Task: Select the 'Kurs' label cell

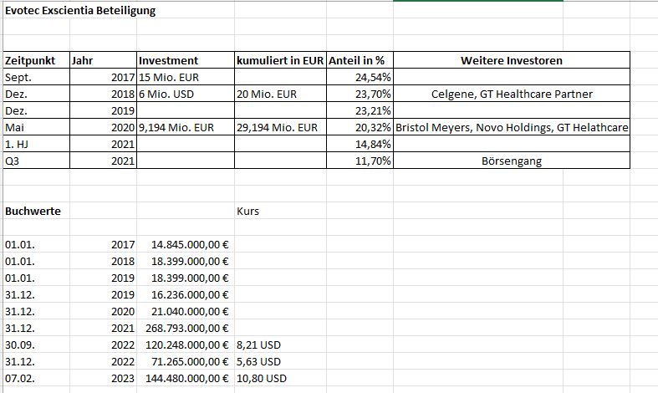Action: point(280,211)
